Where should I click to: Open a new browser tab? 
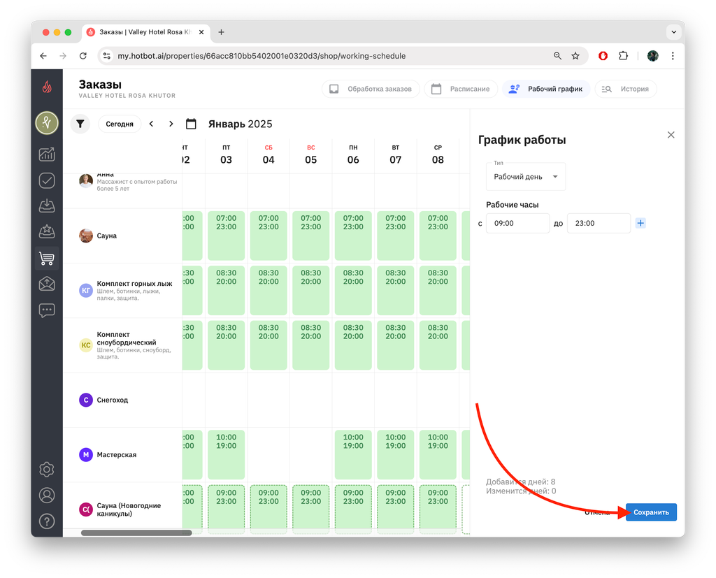tap(221, 32)
